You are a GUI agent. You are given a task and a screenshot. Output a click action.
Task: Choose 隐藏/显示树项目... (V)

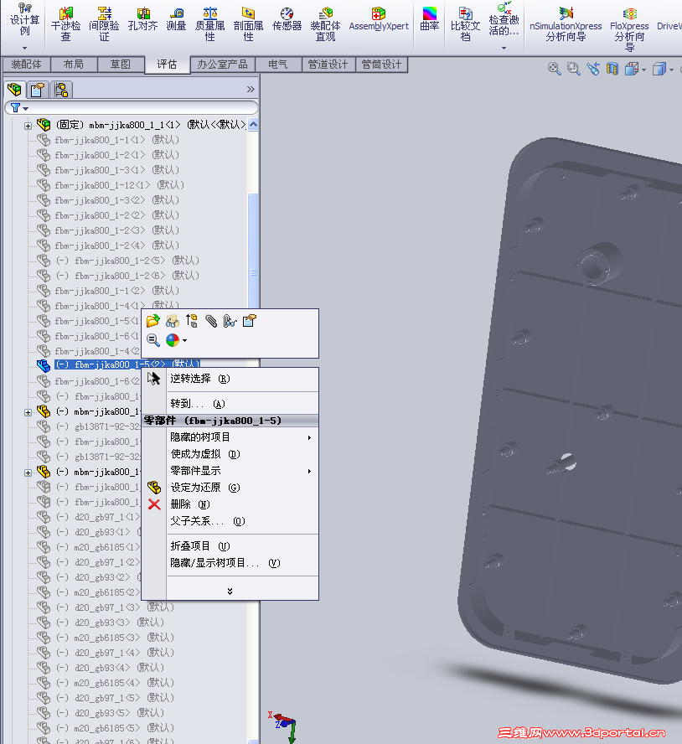click(x=230, y=563)
